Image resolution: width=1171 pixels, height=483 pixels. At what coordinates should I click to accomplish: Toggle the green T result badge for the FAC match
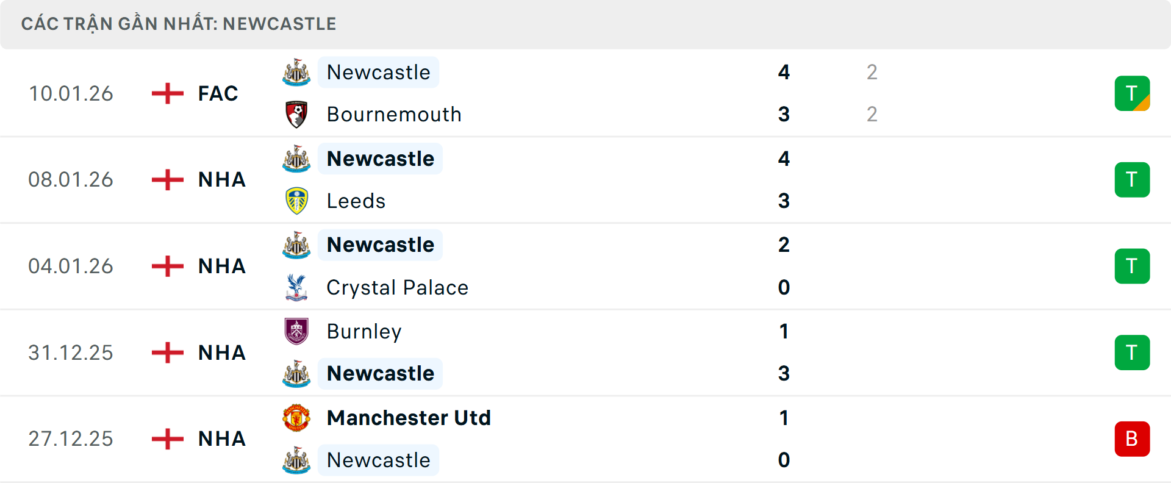coord(1133,93)
